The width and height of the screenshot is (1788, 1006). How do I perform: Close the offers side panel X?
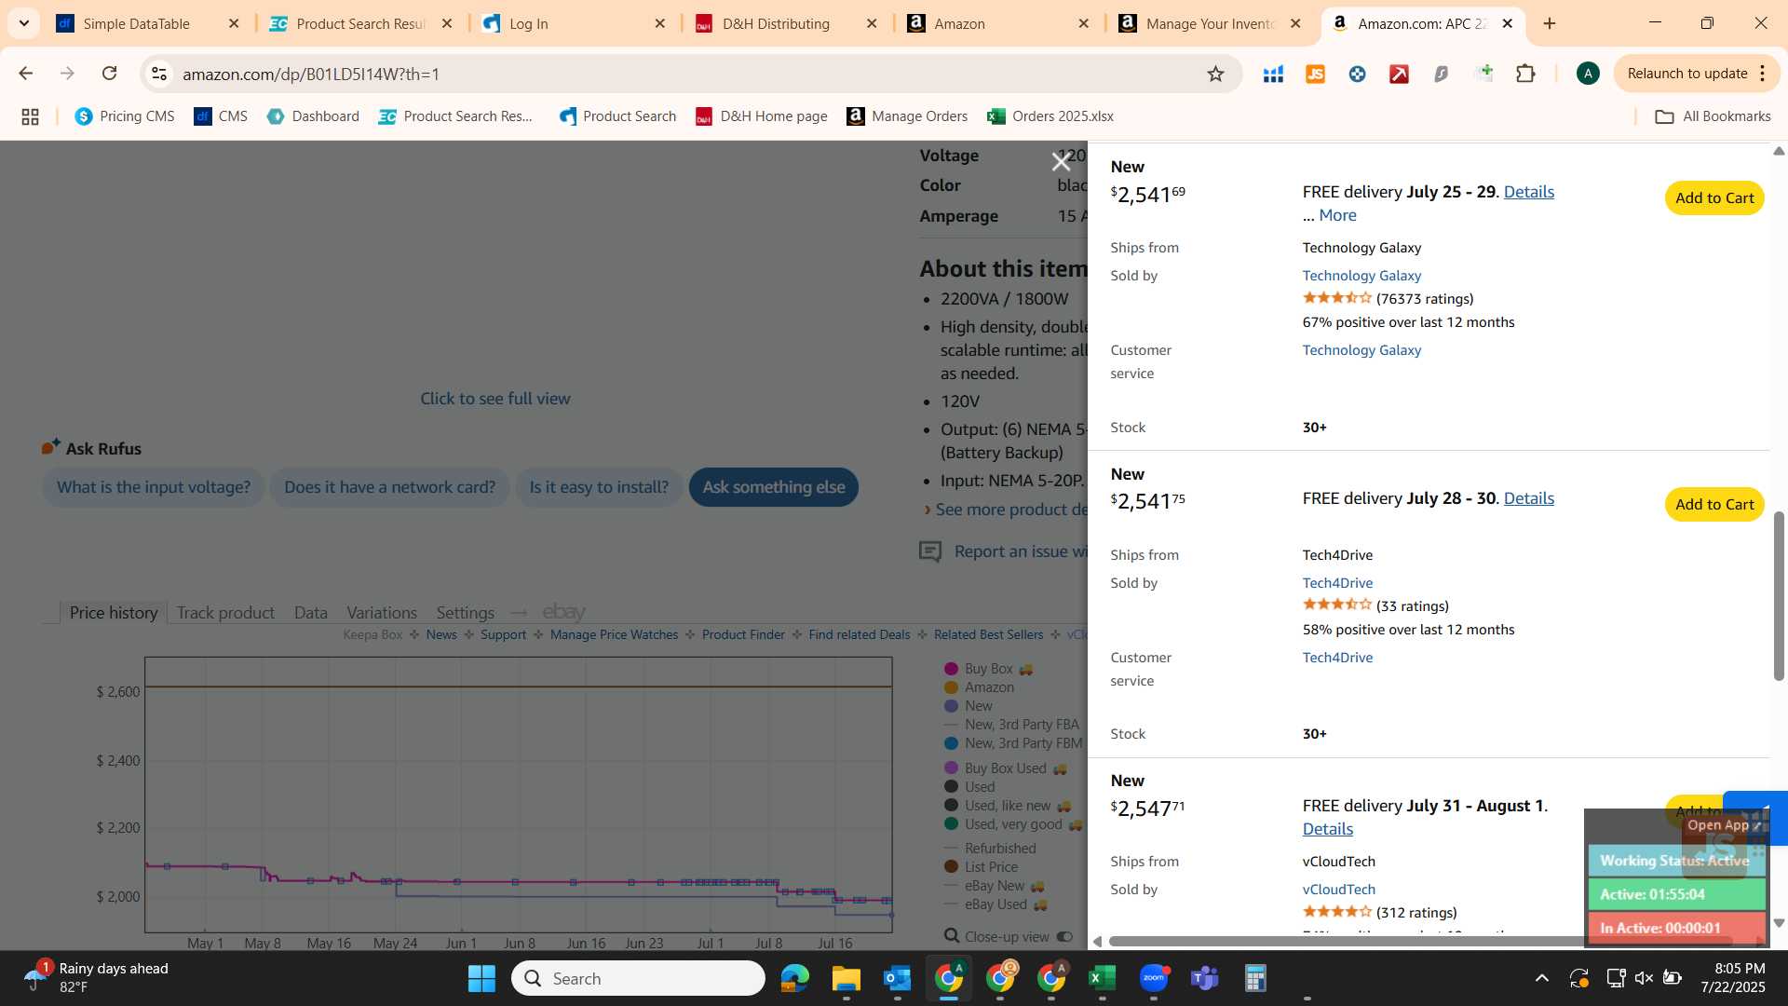(x=1061, y=162)
